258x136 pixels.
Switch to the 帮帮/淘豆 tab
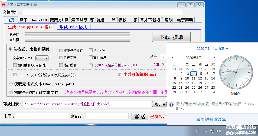tap(59, 20)
